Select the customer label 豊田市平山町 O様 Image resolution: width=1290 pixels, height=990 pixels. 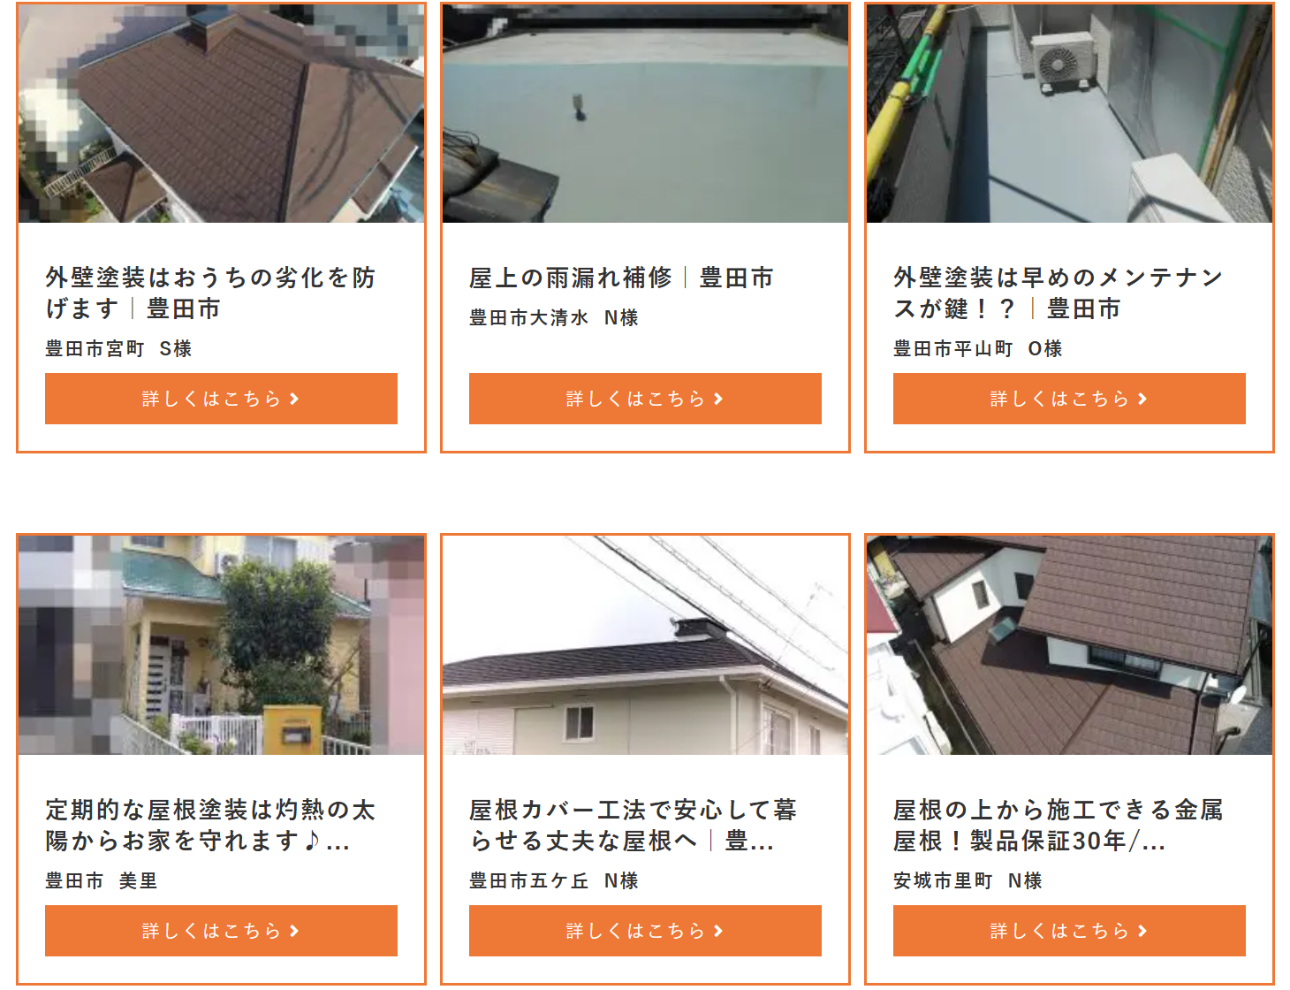pos(978,349)
